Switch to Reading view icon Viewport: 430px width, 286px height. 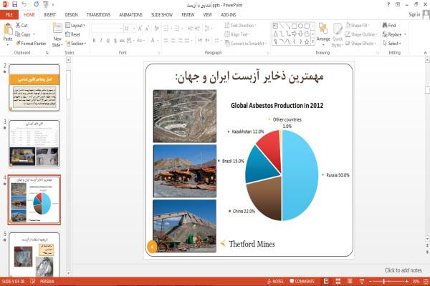coord(350,281)
